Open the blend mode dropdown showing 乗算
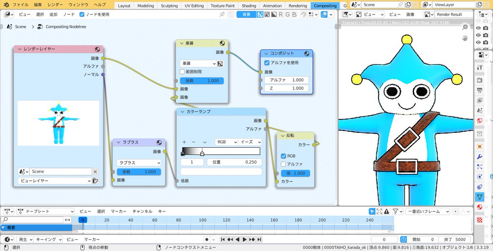Viewport: 493px width, 251px height. [199, 64]
